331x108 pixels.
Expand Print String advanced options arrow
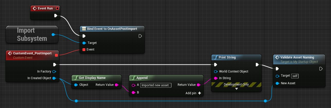236,89
